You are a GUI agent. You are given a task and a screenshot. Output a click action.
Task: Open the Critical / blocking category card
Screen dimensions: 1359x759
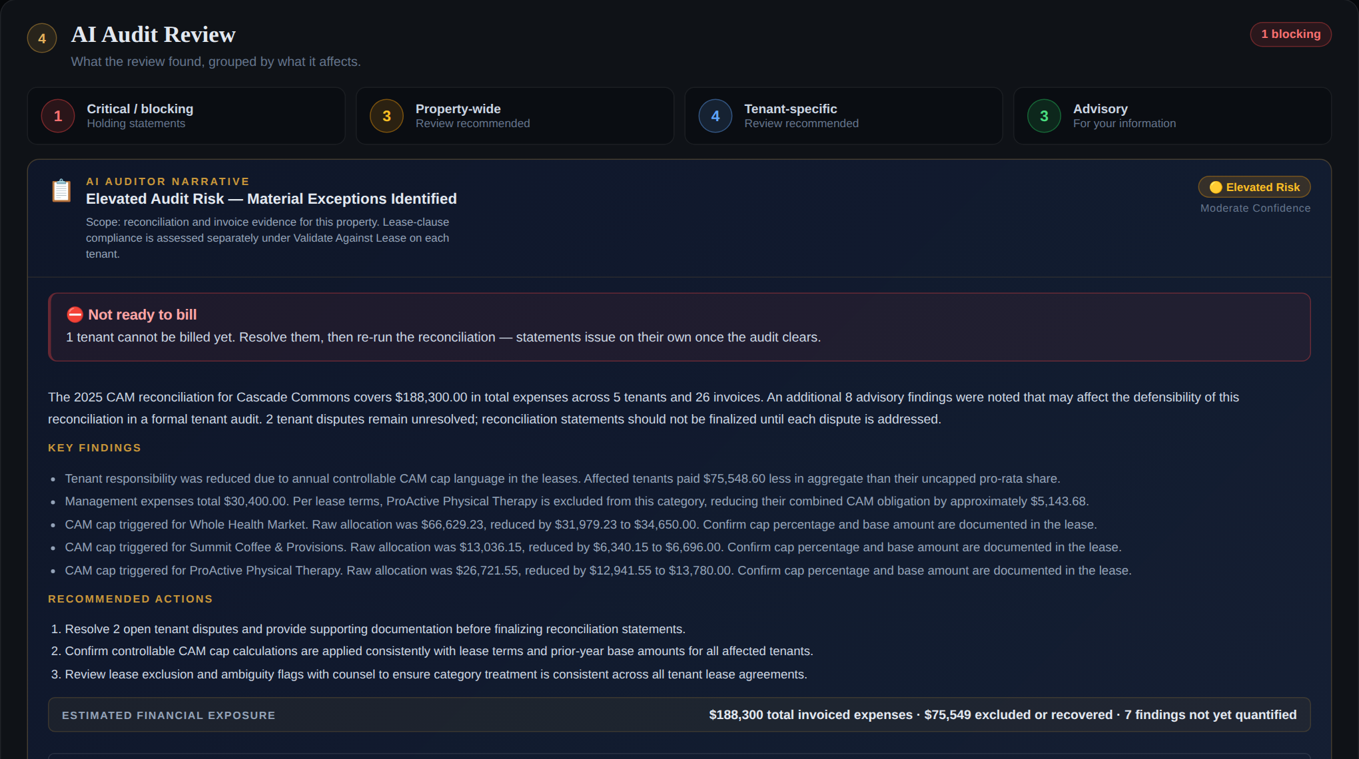pos(186,116)
